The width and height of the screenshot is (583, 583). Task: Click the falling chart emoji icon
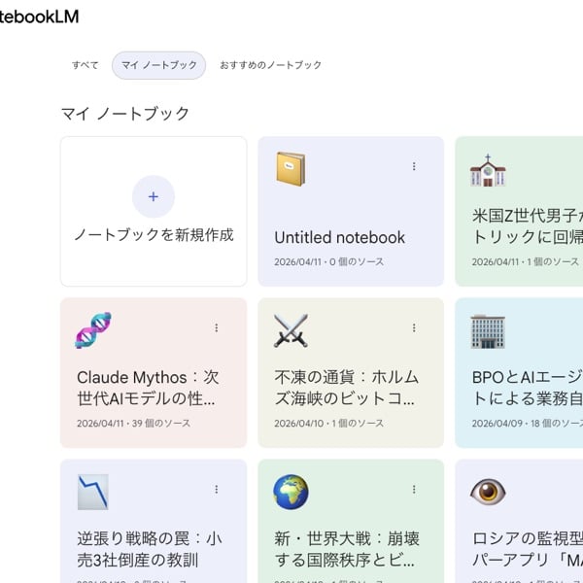click(x=92, y=492)
